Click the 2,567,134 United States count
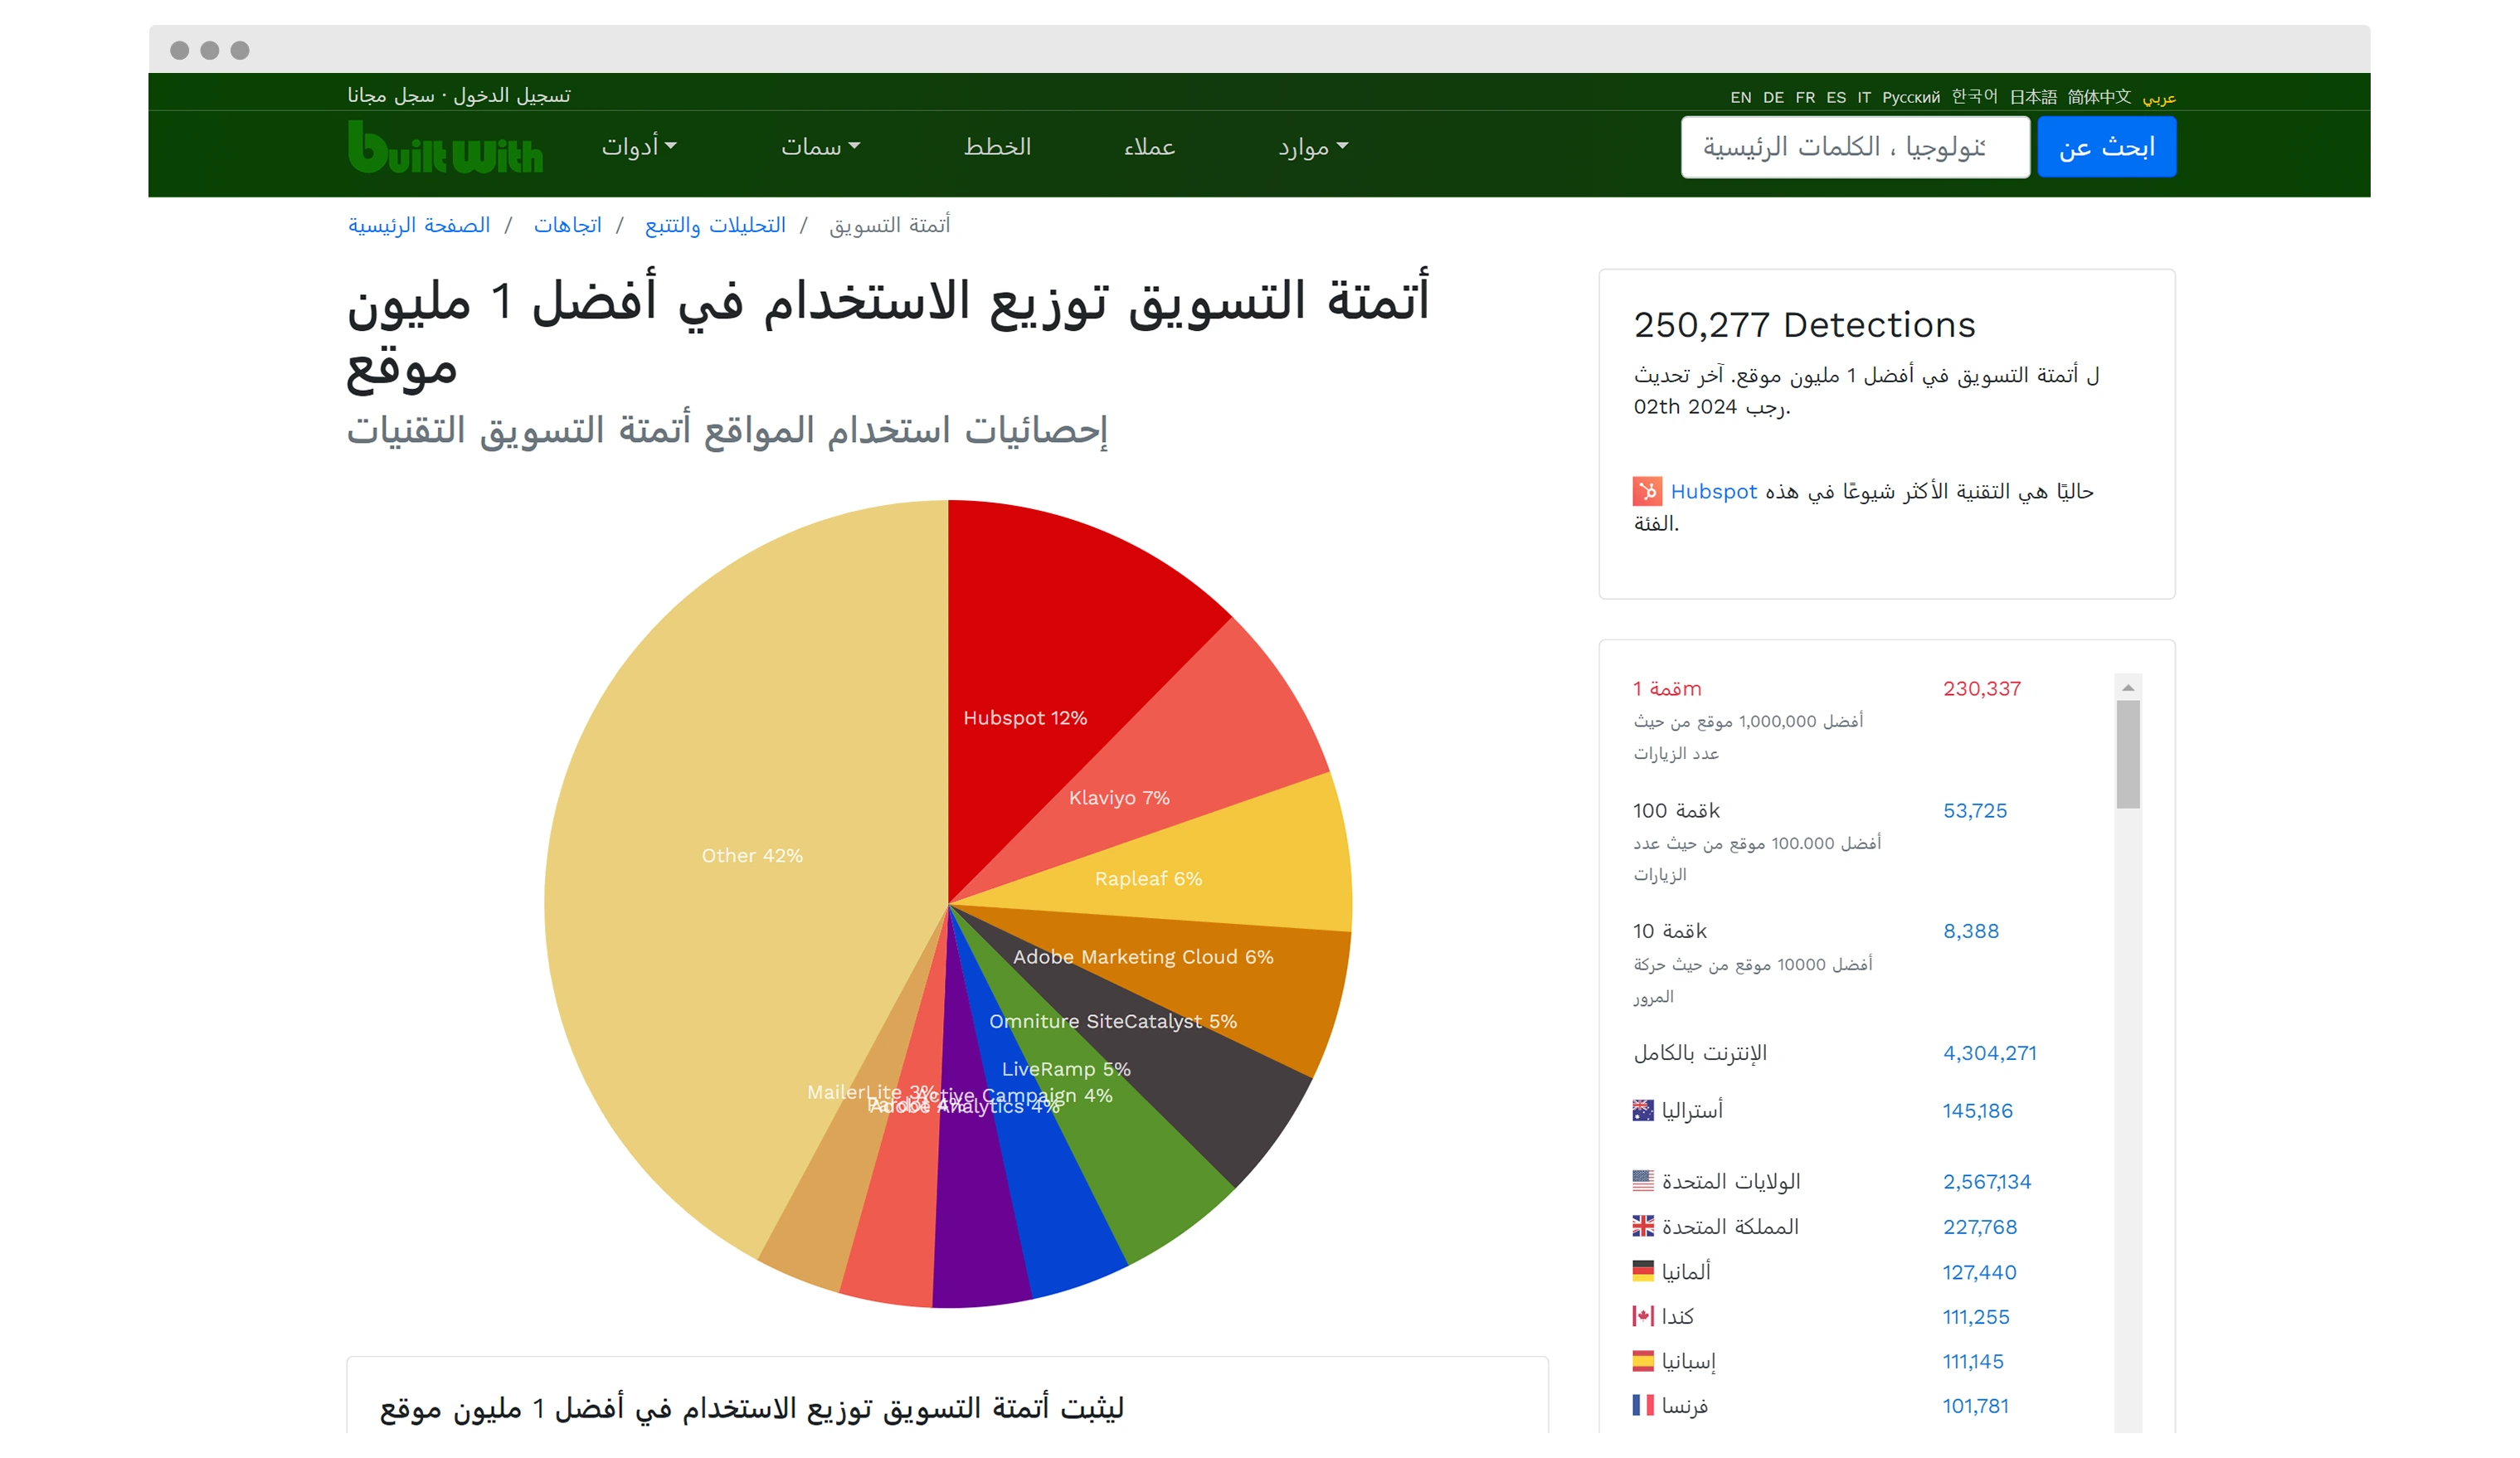This screenshot has width=2520, height=1458. pos(1986,1182)
